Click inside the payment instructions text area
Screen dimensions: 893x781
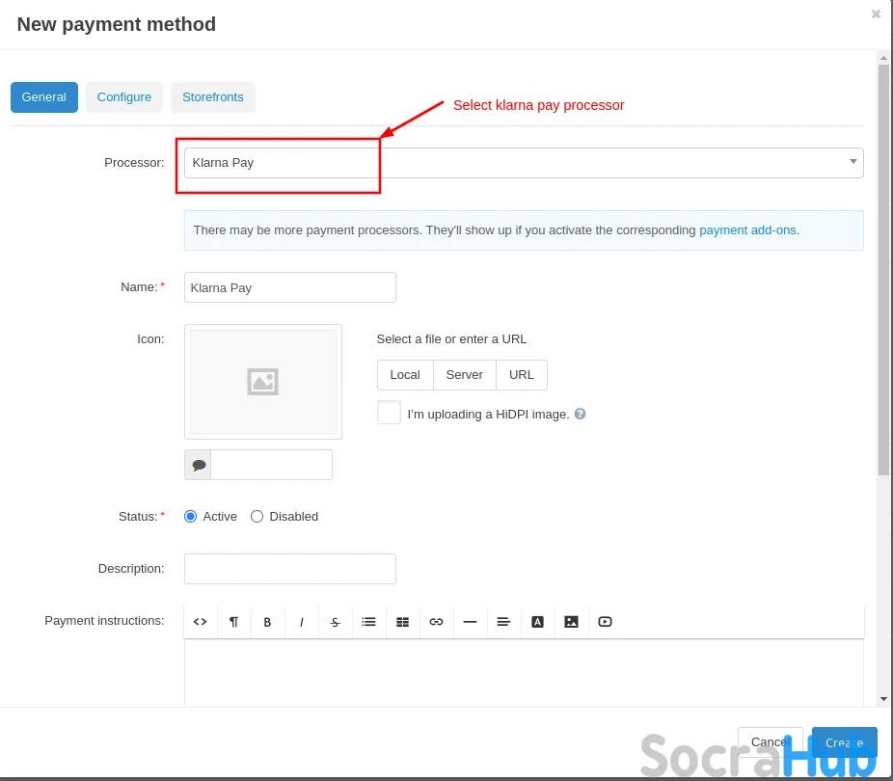524,673
